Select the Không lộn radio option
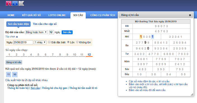 coord(77,42)
